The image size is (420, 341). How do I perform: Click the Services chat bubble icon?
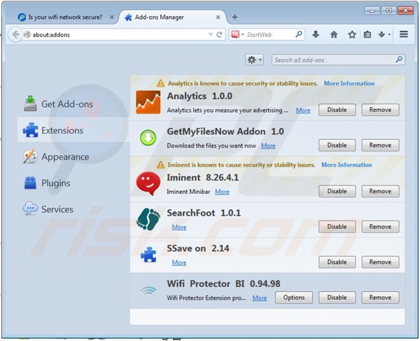30,208
